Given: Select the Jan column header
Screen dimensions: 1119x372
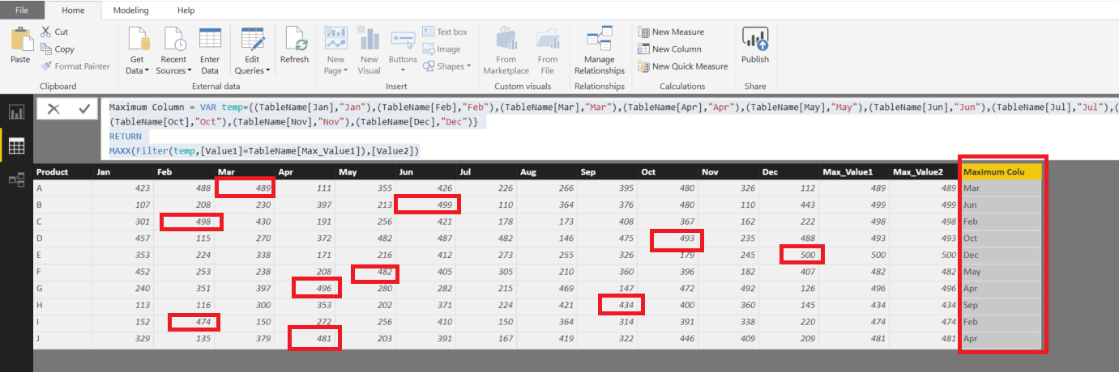Looking at the screenshot, I should (124, 171).
